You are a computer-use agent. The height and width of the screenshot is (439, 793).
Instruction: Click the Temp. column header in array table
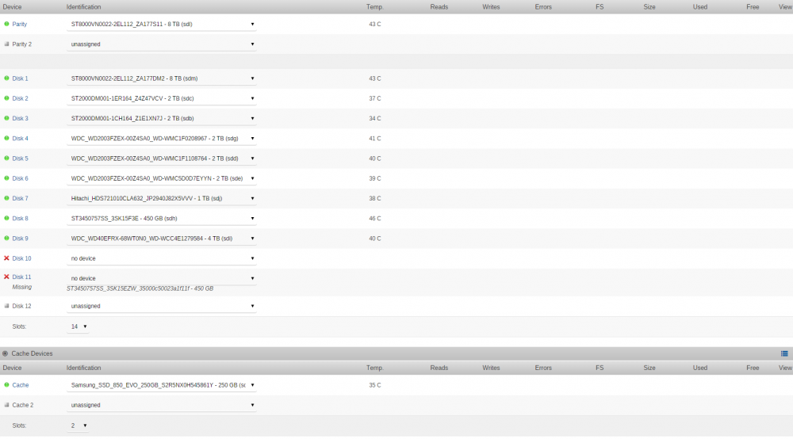(375, 7)
